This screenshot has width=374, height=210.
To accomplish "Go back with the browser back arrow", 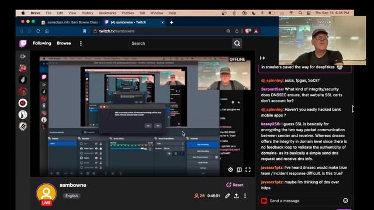I will (x=22, y=31).
